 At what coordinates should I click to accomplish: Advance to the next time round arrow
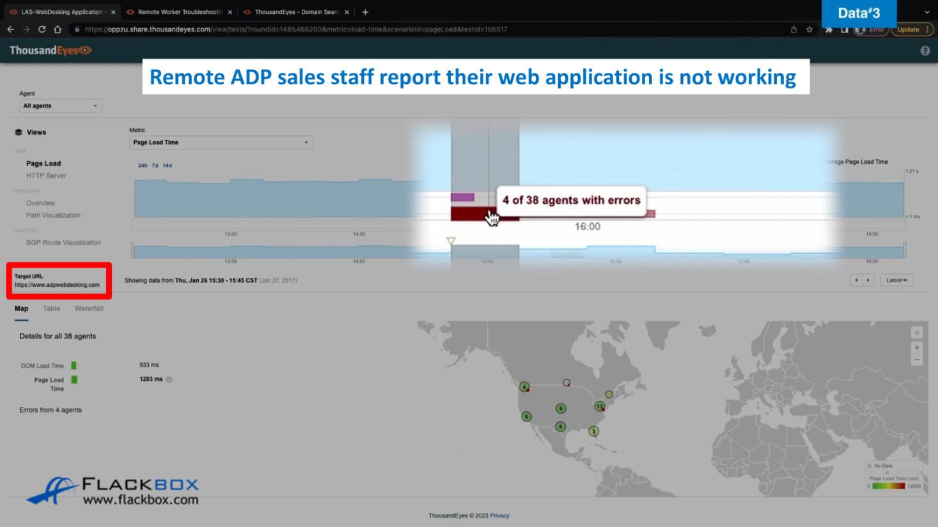pyautogui.click(x=868, y=280)
